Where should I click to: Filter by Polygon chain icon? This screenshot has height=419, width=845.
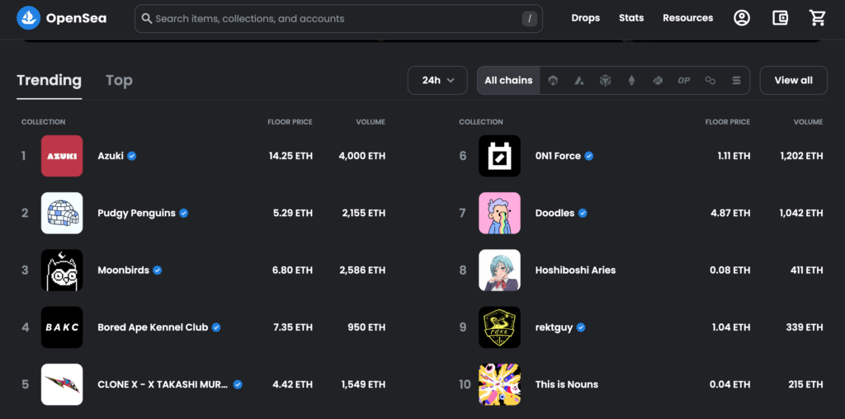click(710, 80)
